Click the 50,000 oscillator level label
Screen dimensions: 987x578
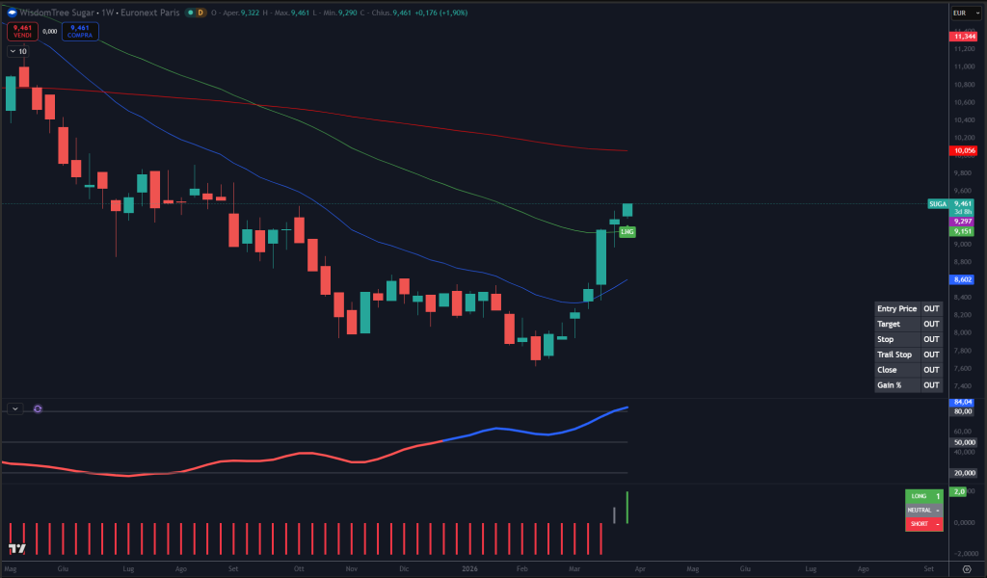tap(963, 442)
